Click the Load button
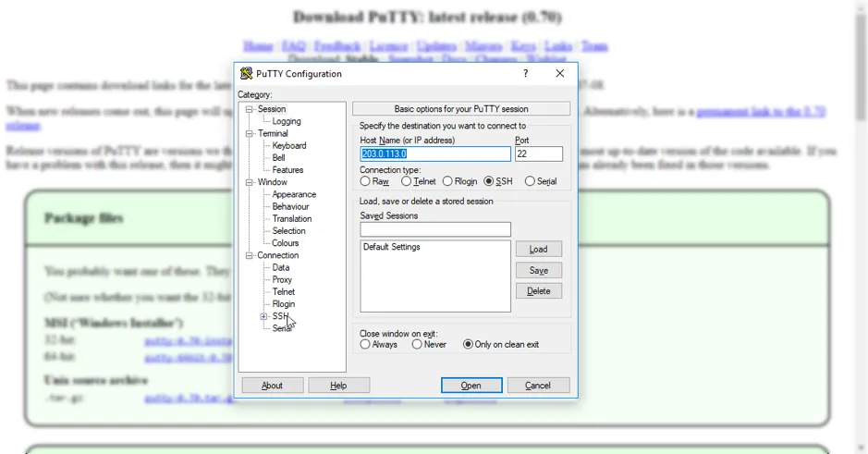Viewport: 868px width, 454px height. pyautogui.click(x=539, y=249)
